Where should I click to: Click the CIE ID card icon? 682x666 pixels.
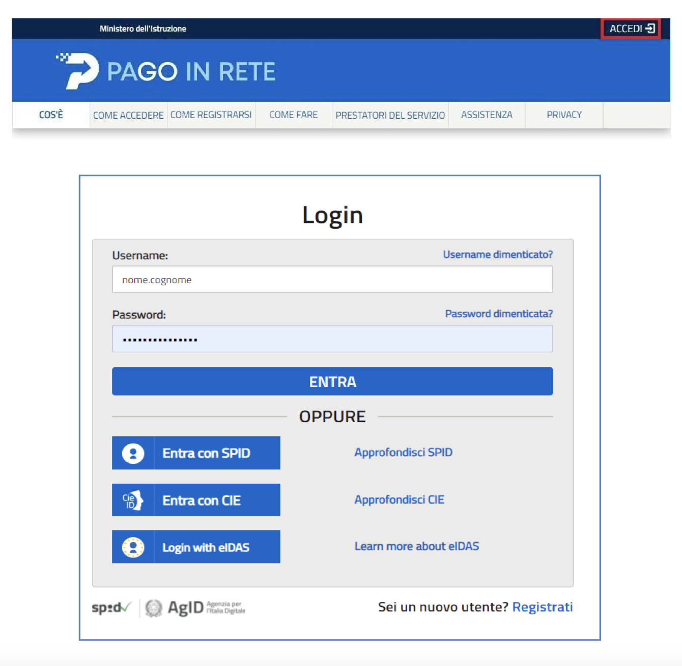click(x=133, y=501)
